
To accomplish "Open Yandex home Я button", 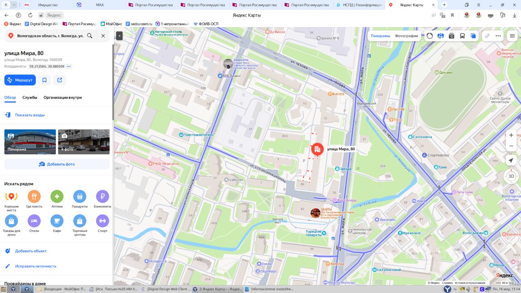I will [18, 15].
